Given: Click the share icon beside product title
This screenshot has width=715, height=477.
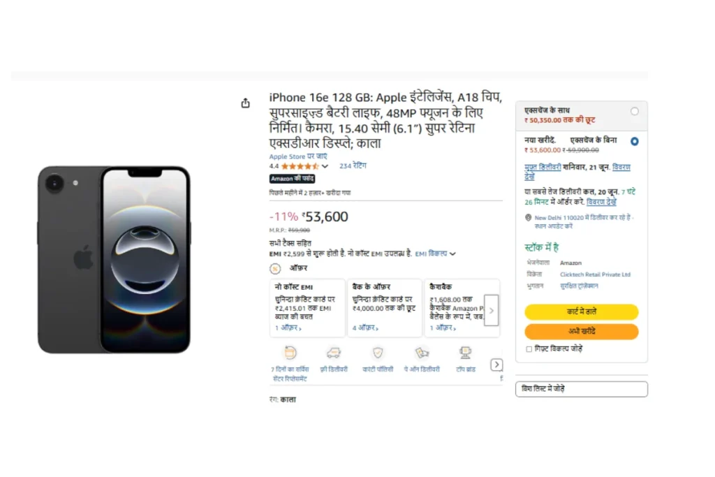Looking at the screenshot, I should (245, 103).
